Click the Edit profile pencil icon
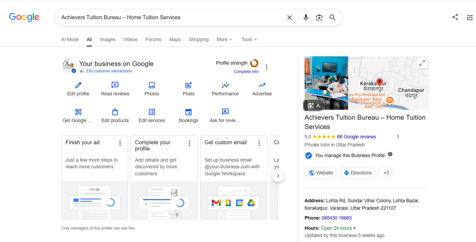Viewport: 476px width, 242px height. [78, 85]
